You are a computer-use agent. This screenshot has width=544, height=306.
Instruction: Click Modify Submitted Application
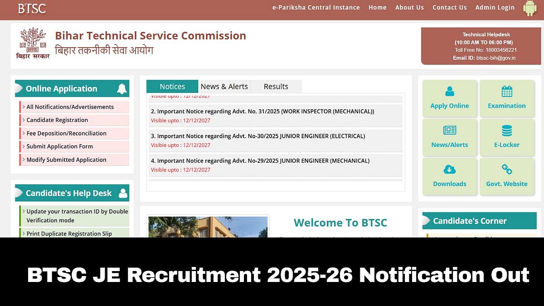(66, 160)
